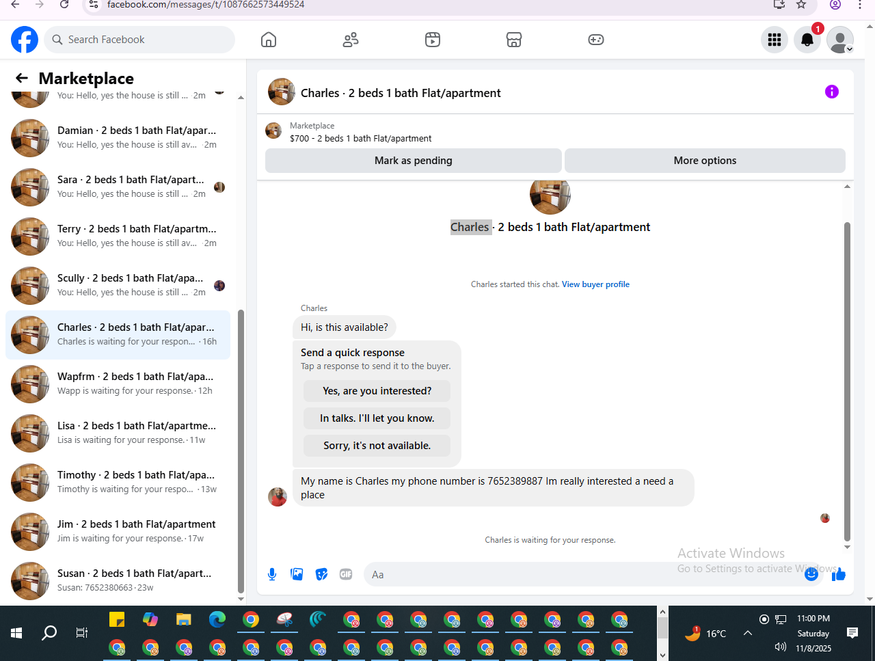
Task: Open the Lisa conversation
Action: (x=118, y=433)
